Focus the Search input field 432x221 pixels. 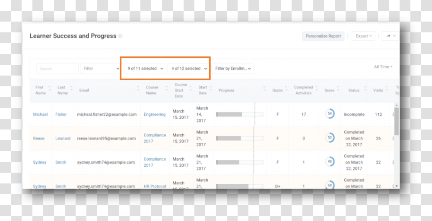coord(57,69)
